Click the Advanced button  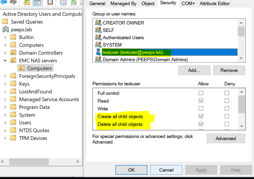pos(226,138)
